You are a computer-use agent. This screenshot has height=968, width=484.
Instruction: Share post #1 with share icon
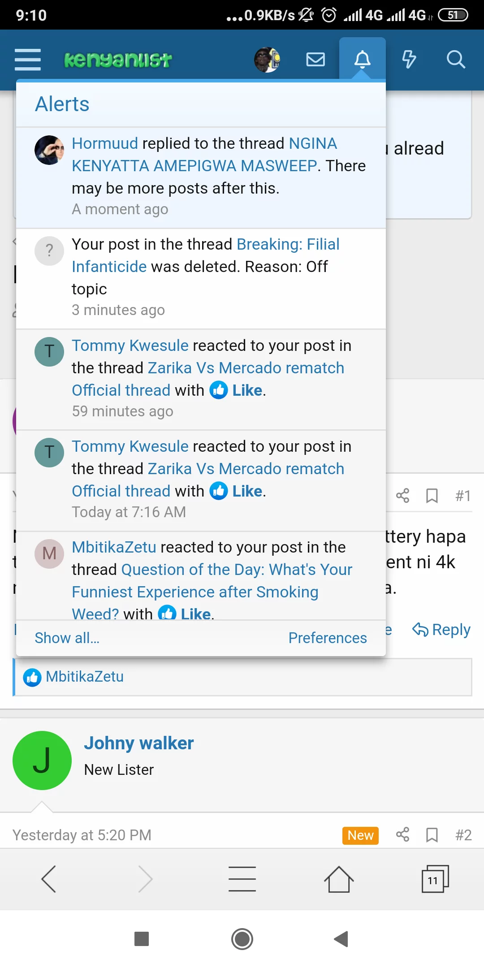pyautogui.click(x=402, y=496)
